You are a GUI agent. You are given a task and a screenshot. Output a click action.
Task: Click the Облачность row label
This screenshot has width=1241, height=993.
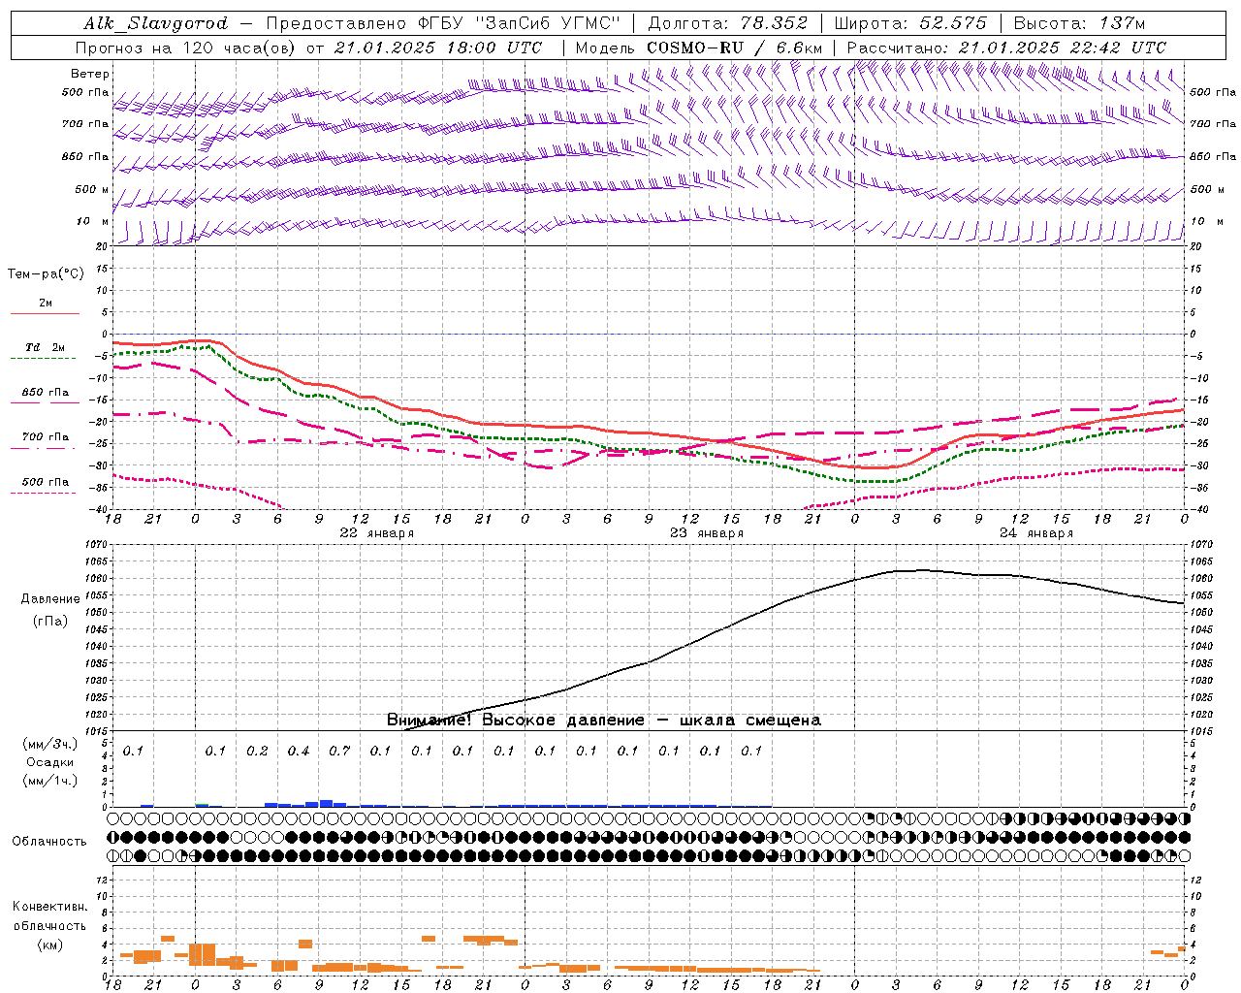49,841
